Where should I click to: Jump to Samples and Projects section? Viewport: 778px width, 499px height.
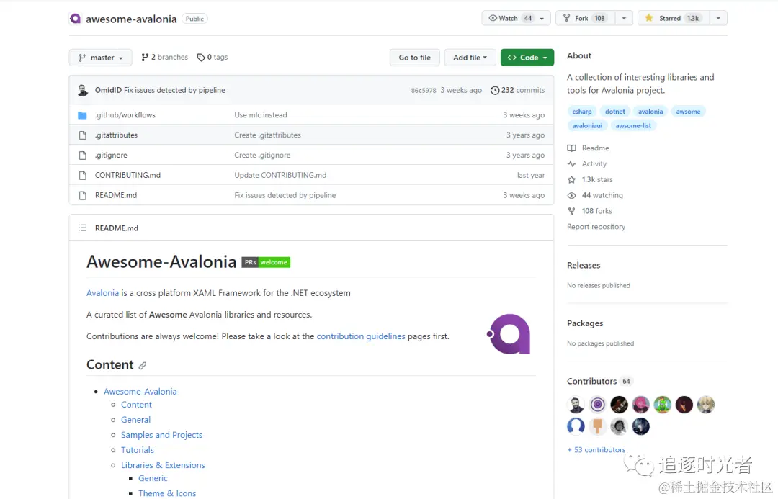(162, 435)
